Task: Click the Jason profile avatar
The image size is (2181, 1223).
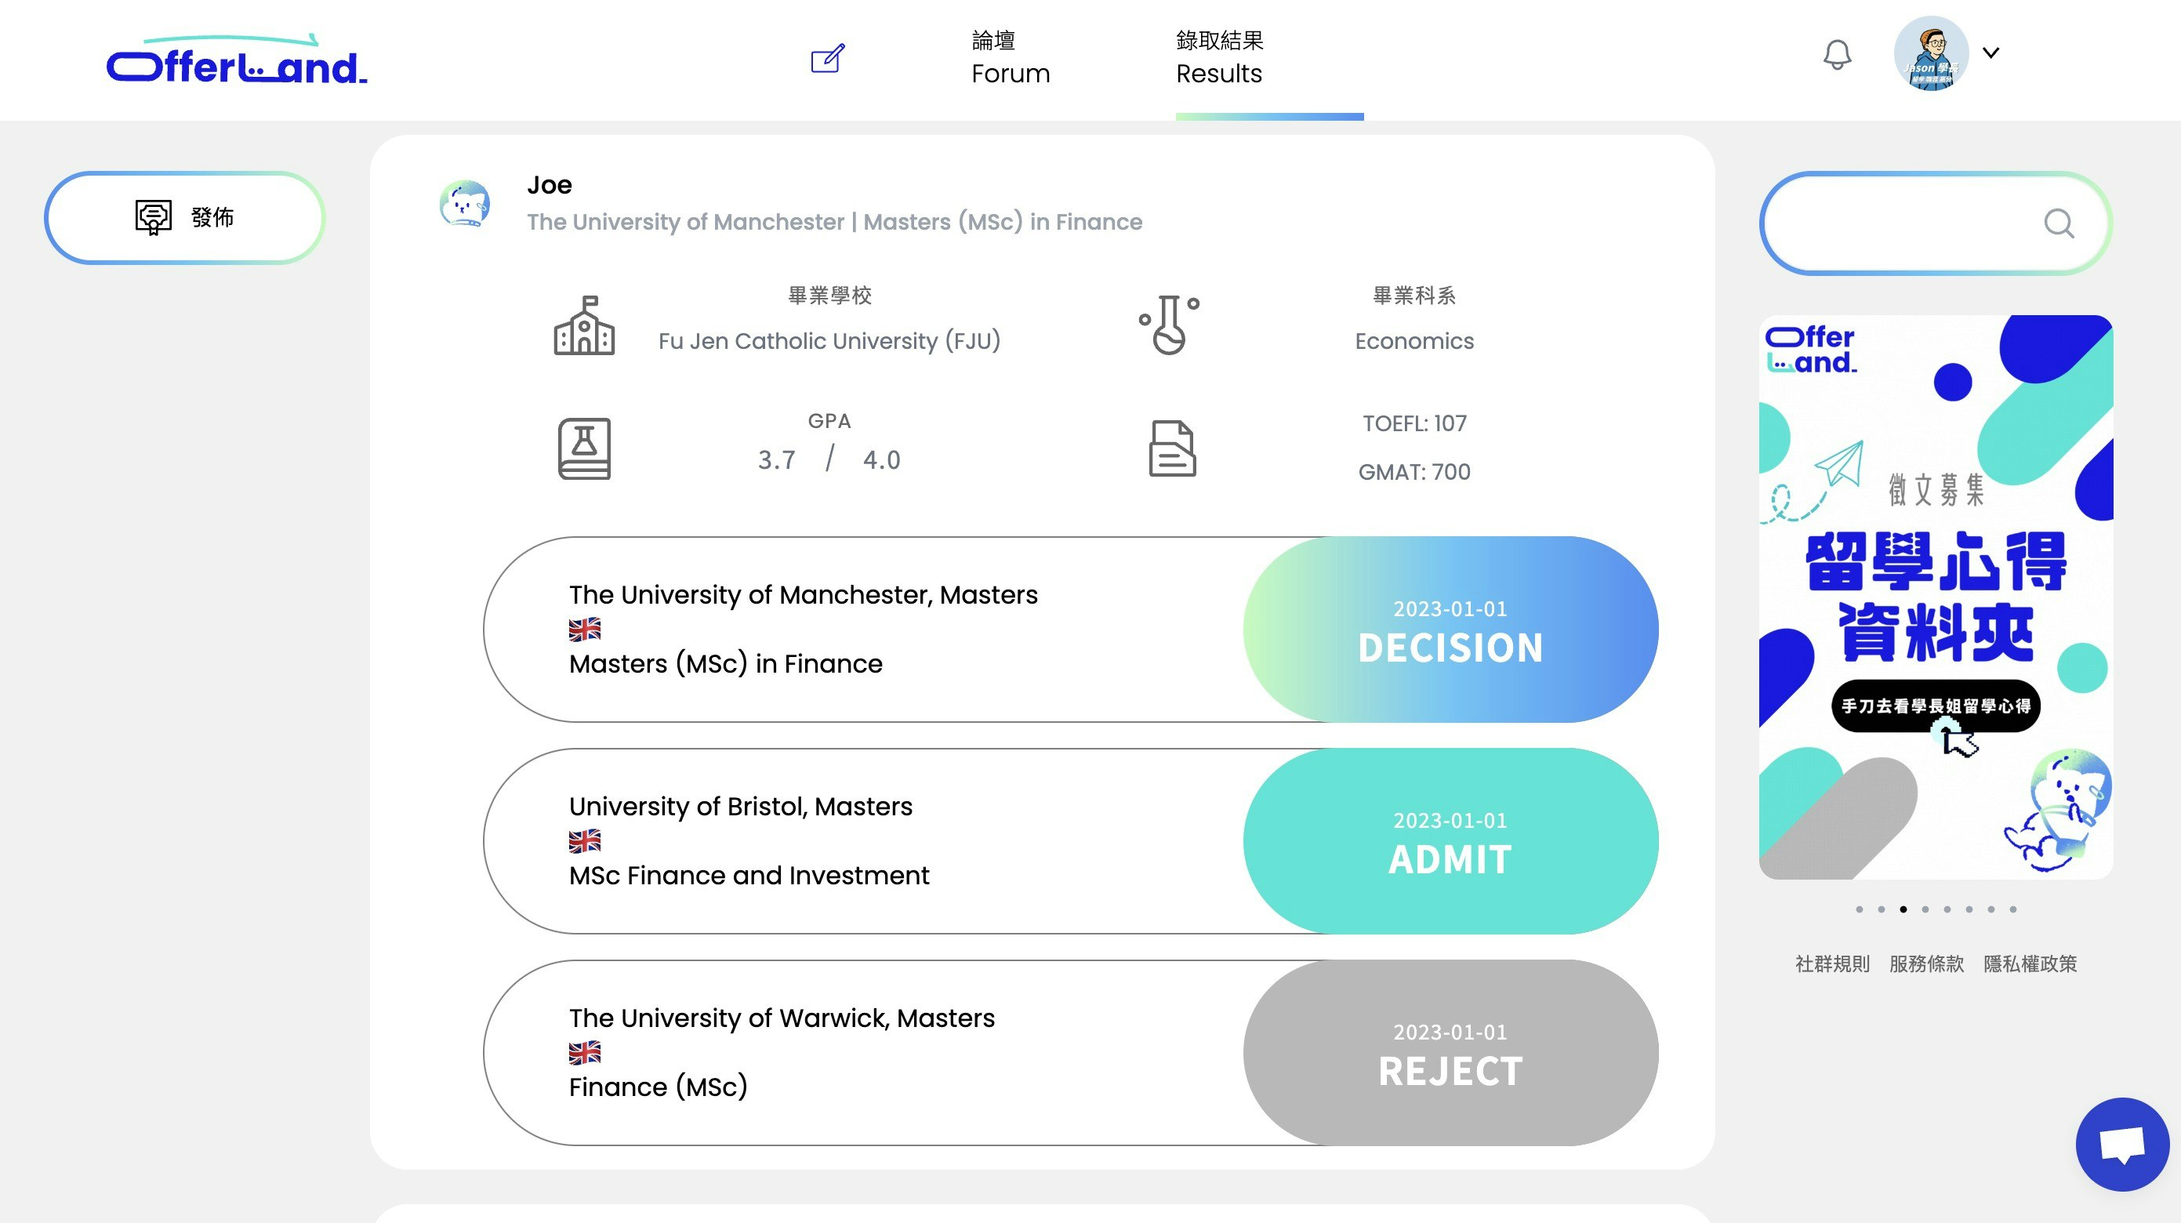Action: (x=1930, y=53)
